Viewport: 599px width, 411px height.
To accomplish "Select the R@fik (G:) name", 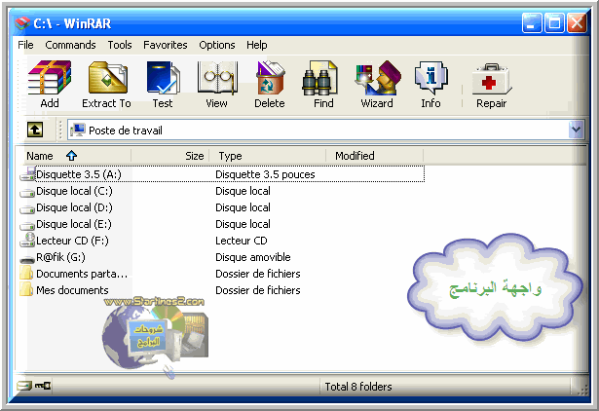I will pyautogui.click(x=60, y=257).
